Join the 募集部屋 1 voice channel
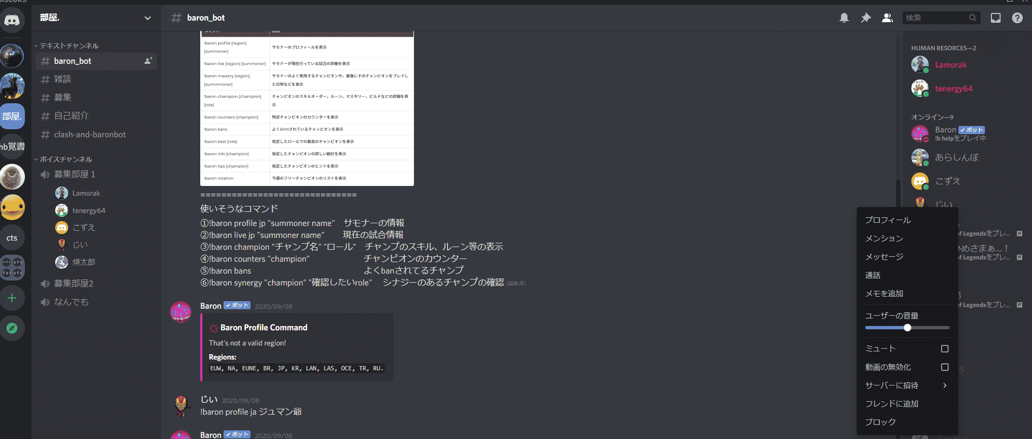Screen dimensions: 1032x439 pos(96,175)
